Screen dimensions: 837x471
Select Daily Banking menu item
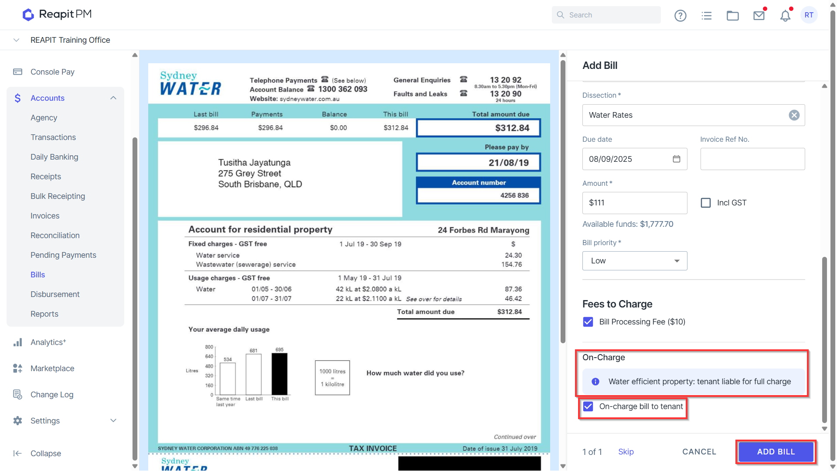click(x=54, y=157)
